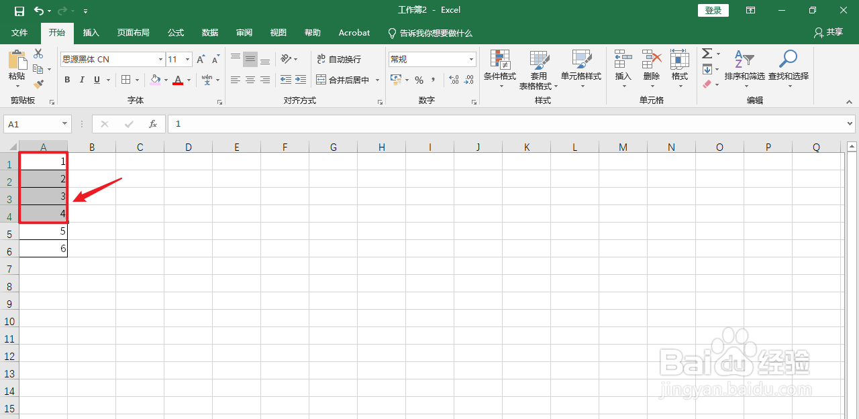
Task: Click the Insert Function fx icon
Action: tap(153, 124)
